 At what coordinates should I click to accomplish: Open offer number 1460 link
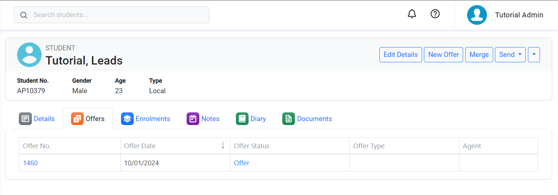30,163
